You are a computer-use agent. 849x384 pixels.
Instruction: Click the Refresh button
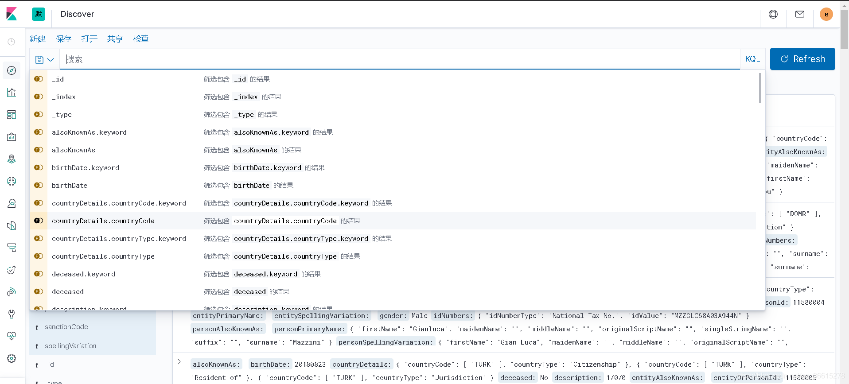point(802,59)
